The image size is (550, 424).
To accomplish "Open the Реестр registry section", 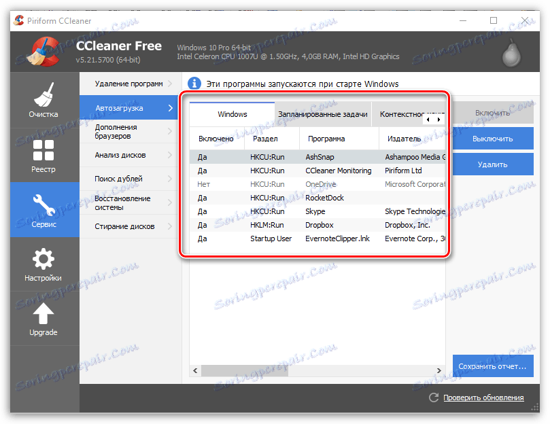I will (x=44, y=156).
